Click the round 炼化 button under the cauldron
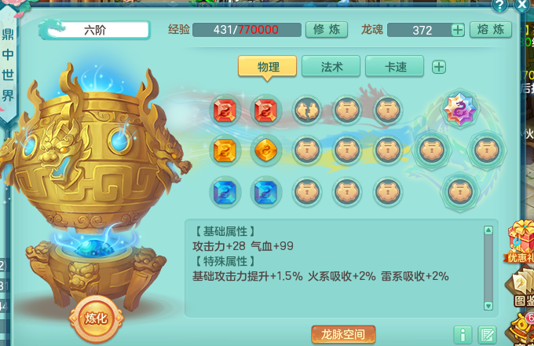 click(x=96, y=318)
